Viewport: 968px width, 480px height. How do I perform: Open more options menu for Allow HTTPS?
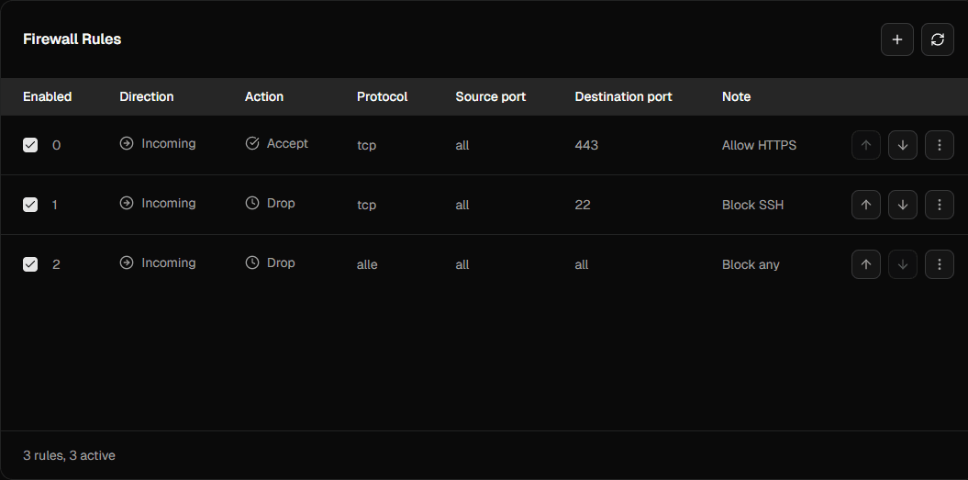pos(939,145)
